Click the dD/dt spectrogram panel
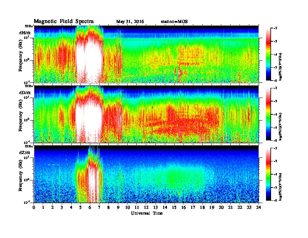This screenshot has height=238, width=308. pos(146,114)
